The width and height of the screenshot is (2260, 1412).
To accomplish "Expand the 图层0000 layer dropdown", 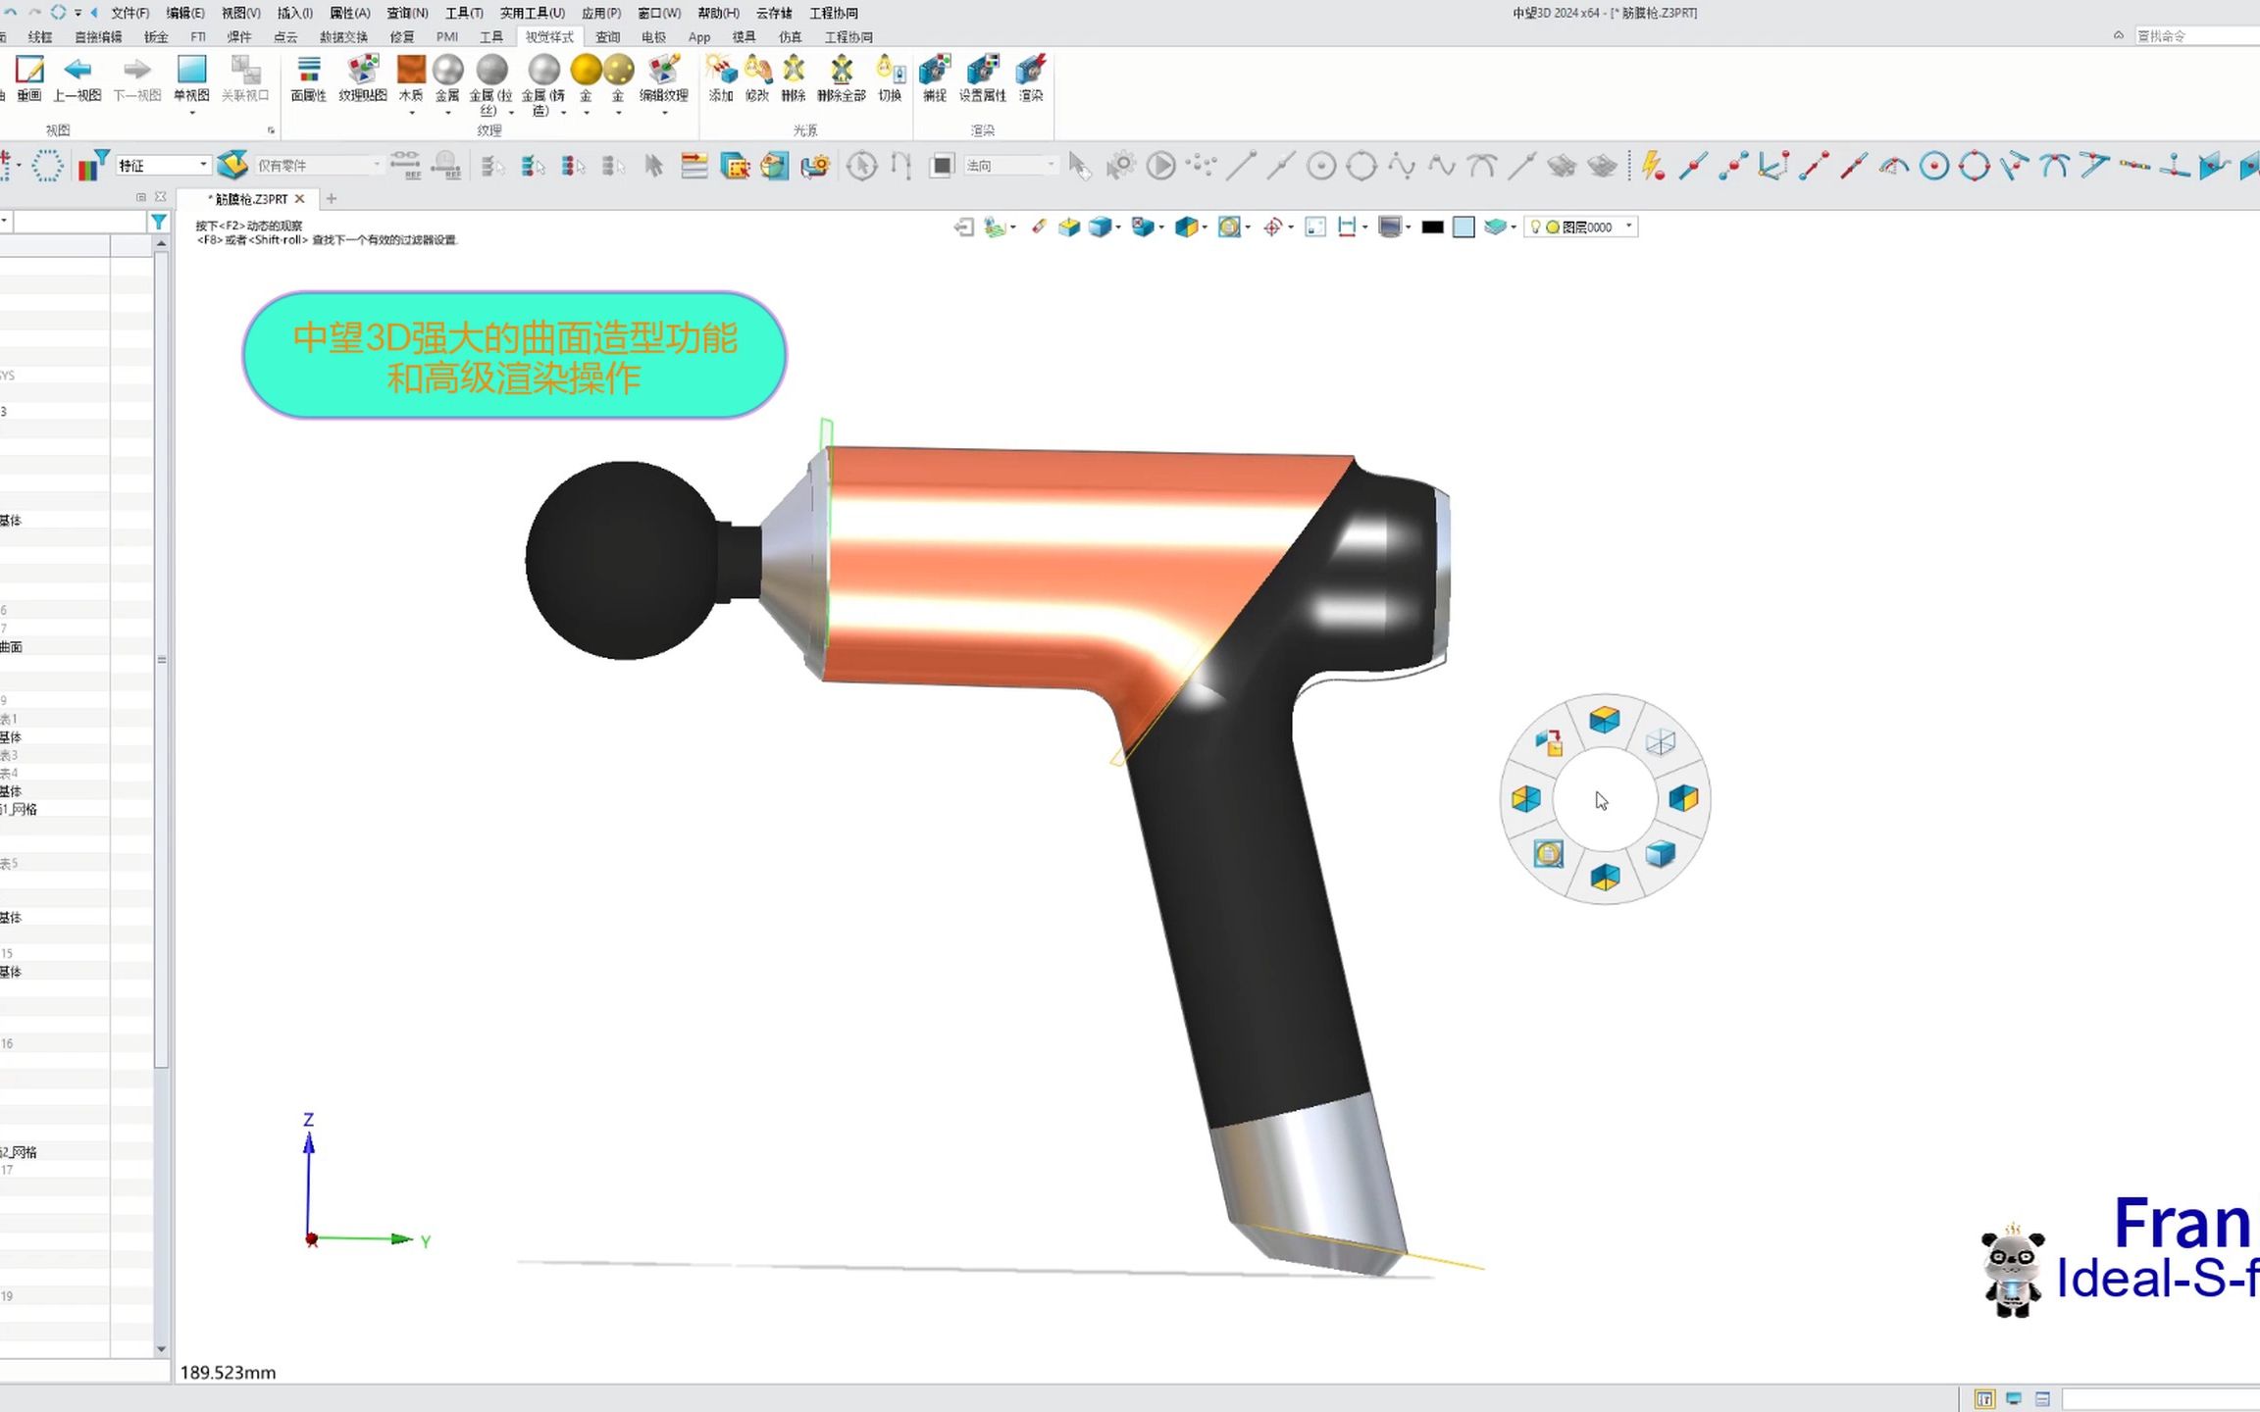I will (x=1629, y=227).
